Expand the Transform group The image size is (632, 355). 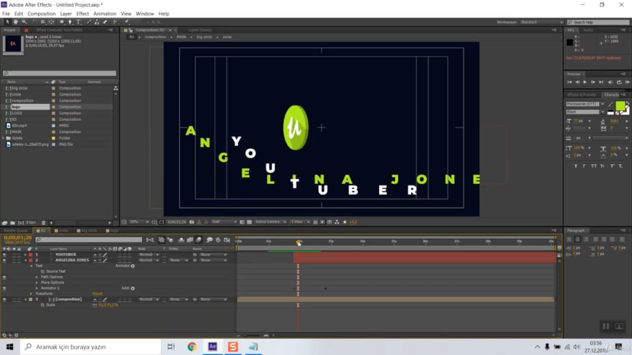(x=31, y=294)
